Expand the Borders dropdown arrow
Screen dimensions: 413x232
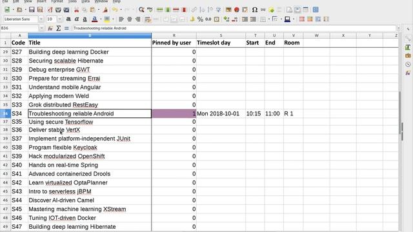click(x=268, y=19)
